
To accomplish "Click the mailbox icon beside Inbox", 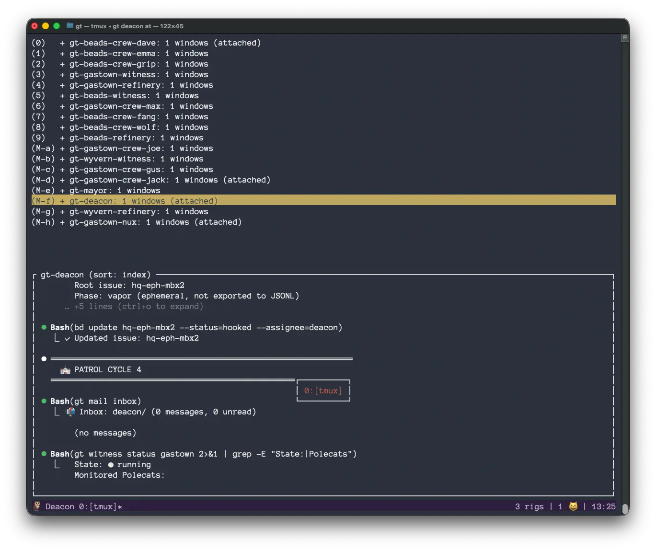I will [x=70, y=412].
